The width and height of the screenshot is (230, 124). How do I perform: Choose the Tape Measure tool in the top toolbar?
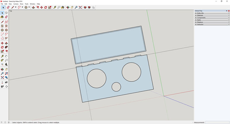point(55,7)
